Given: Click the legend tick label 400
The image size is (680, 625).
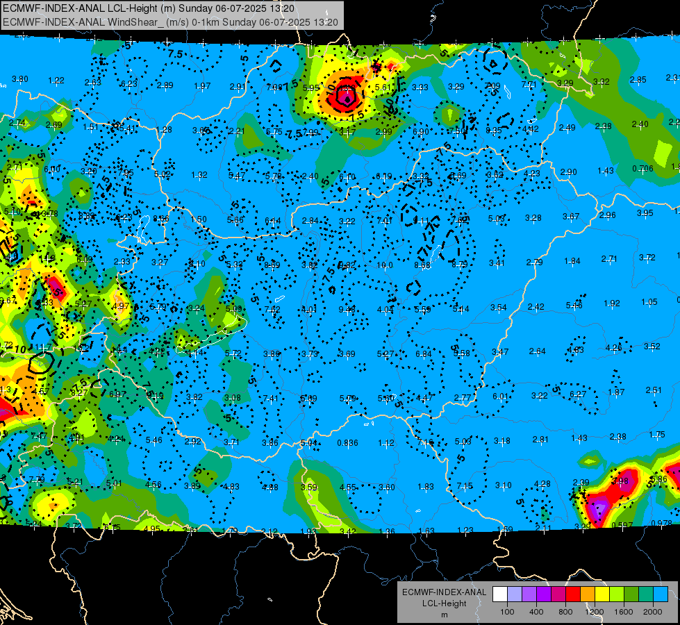Looking at the screenshot, I should click(x=536, y=612).
